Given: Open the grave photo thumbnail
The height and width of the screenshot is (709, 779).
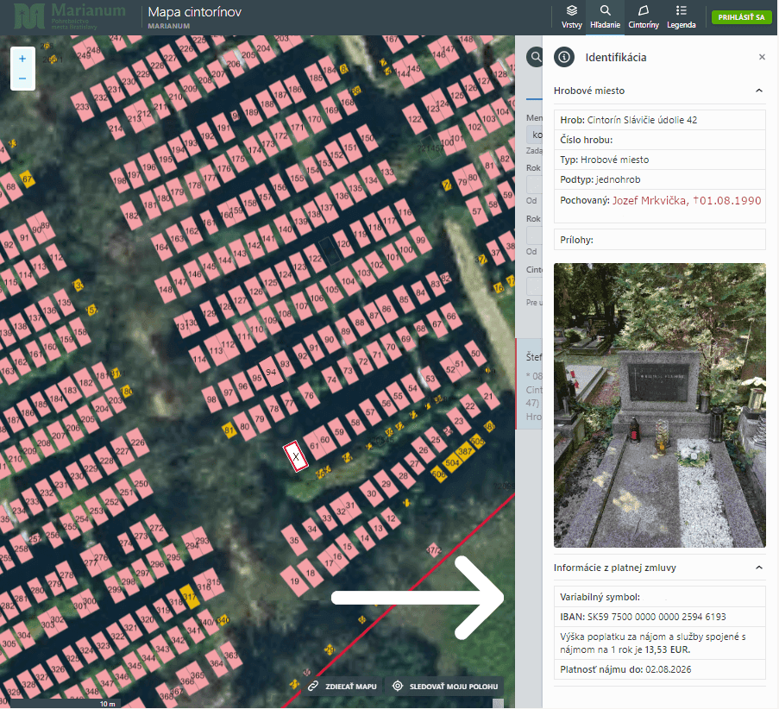Looking at the screenshot, I should click(x=659, y=405).
